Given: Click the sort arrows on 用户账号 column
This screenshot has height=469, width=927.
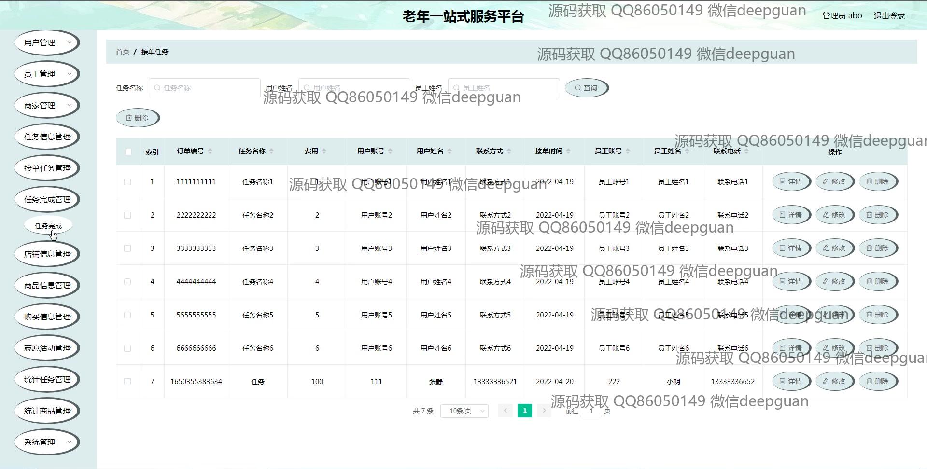Looking at the screenshot, I should pos(390,152).
